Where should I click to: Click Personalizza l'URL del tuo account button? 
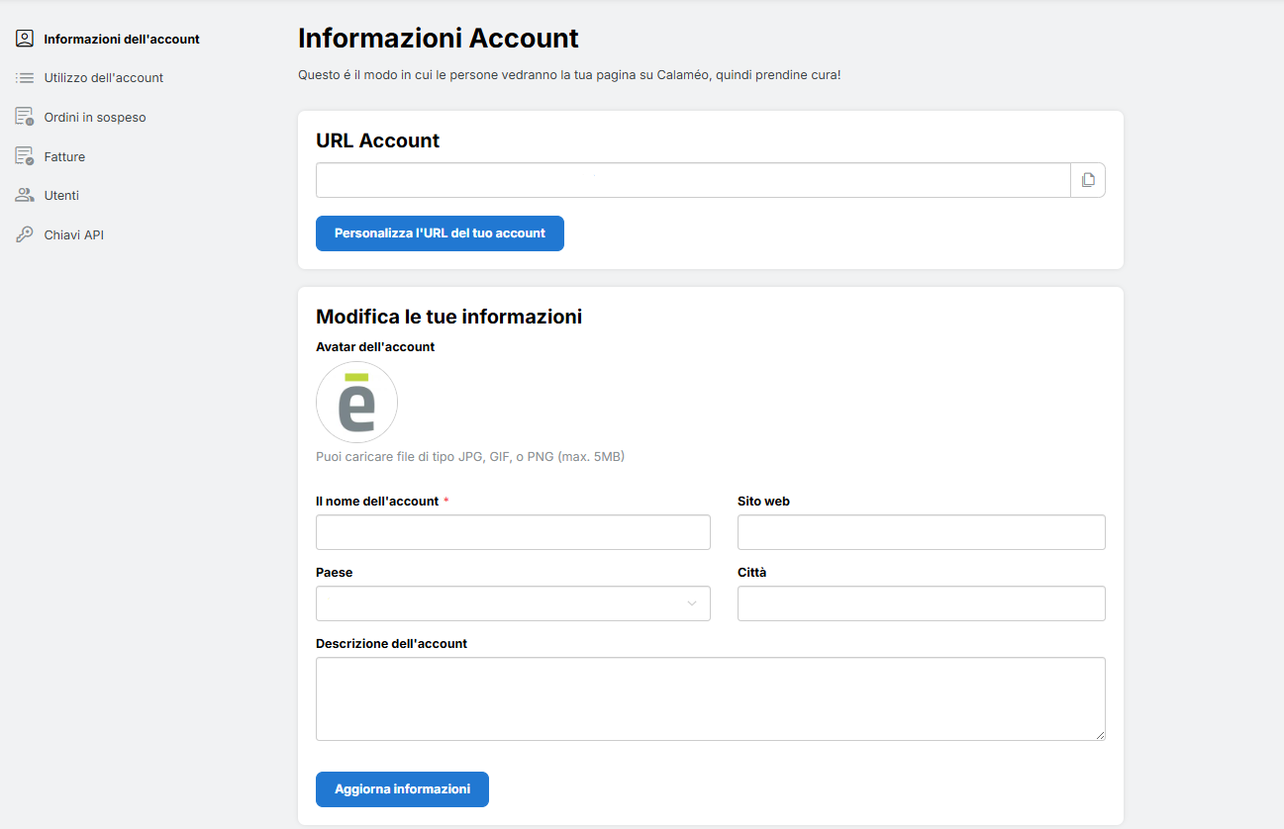tap(440, 233)
